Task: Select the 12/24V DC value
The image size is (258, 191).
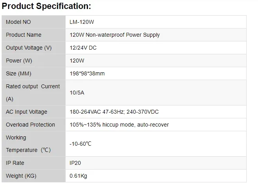Action: tap(84, 48)
